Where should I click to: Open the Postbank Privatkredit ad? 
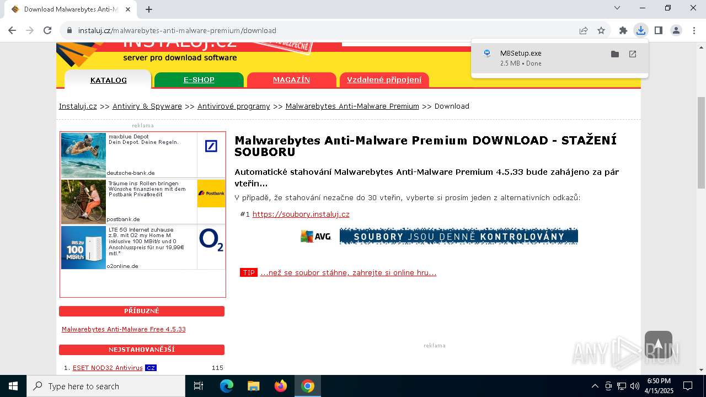pos(143,201)
